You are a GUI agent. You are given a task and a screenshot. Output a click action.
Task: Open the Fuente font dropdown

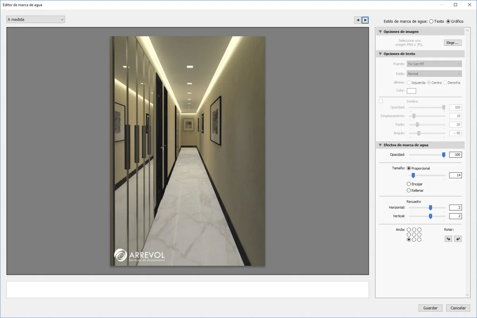(434, 64)
